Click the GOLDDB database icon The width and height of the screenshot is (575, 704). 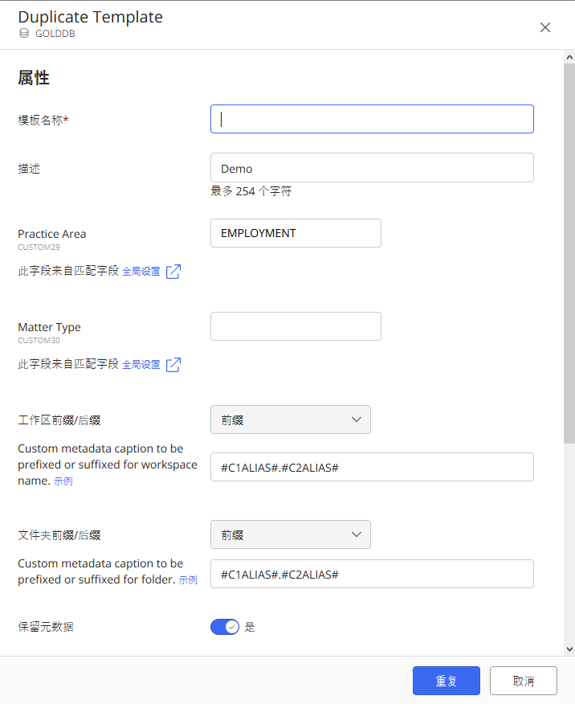click(x=24, y=34)
